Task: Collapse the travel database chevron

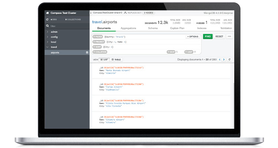Action: tap(47, 47)
